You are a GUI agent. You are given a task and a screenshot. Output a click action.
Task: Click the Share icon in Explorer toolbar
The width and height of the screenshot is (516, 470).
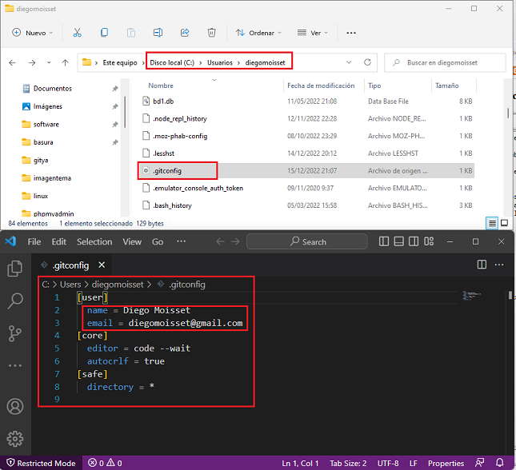pos(185,33)
